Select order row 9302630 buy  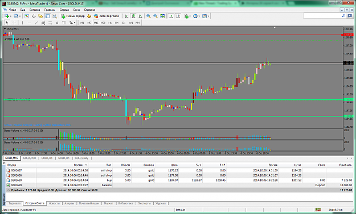[x=179, y=181]
